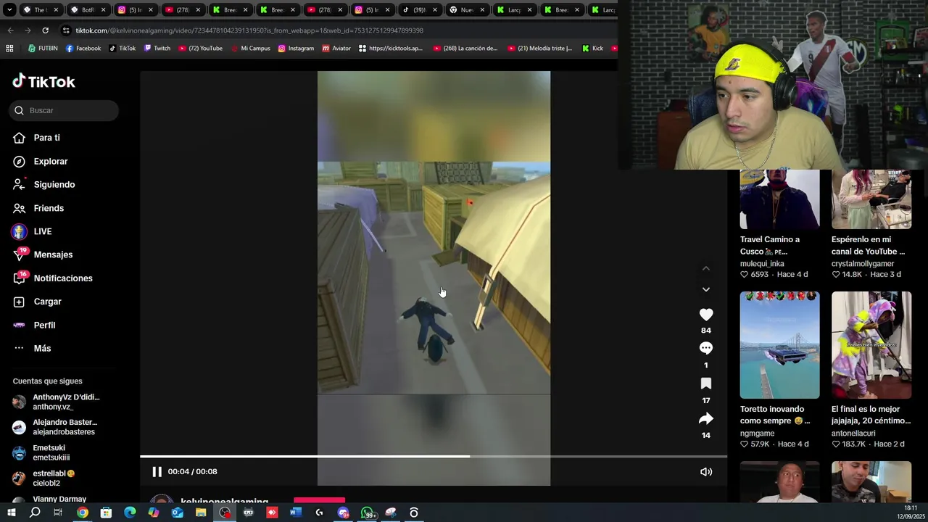Open the Instagram bookmark

pyautogui.click(x=296, y=49)
